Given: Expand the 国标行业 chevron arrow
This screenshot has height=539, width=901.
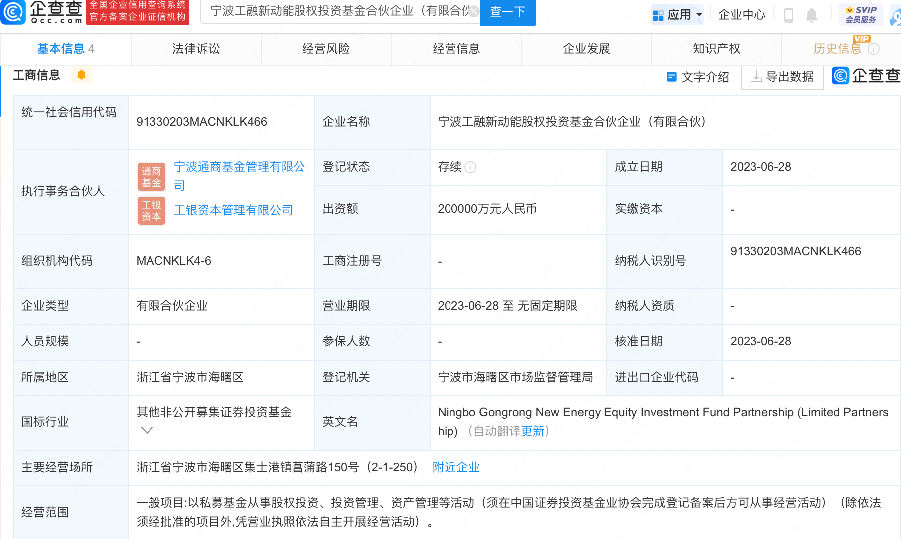Looking at the screenshot, I should [147, 430].
